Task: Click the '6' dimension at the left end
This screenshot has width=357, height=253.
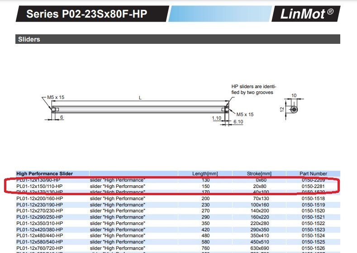Action: coord(62,117)
